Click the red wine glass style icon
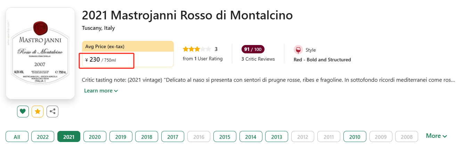 click(x=298, y=50)
